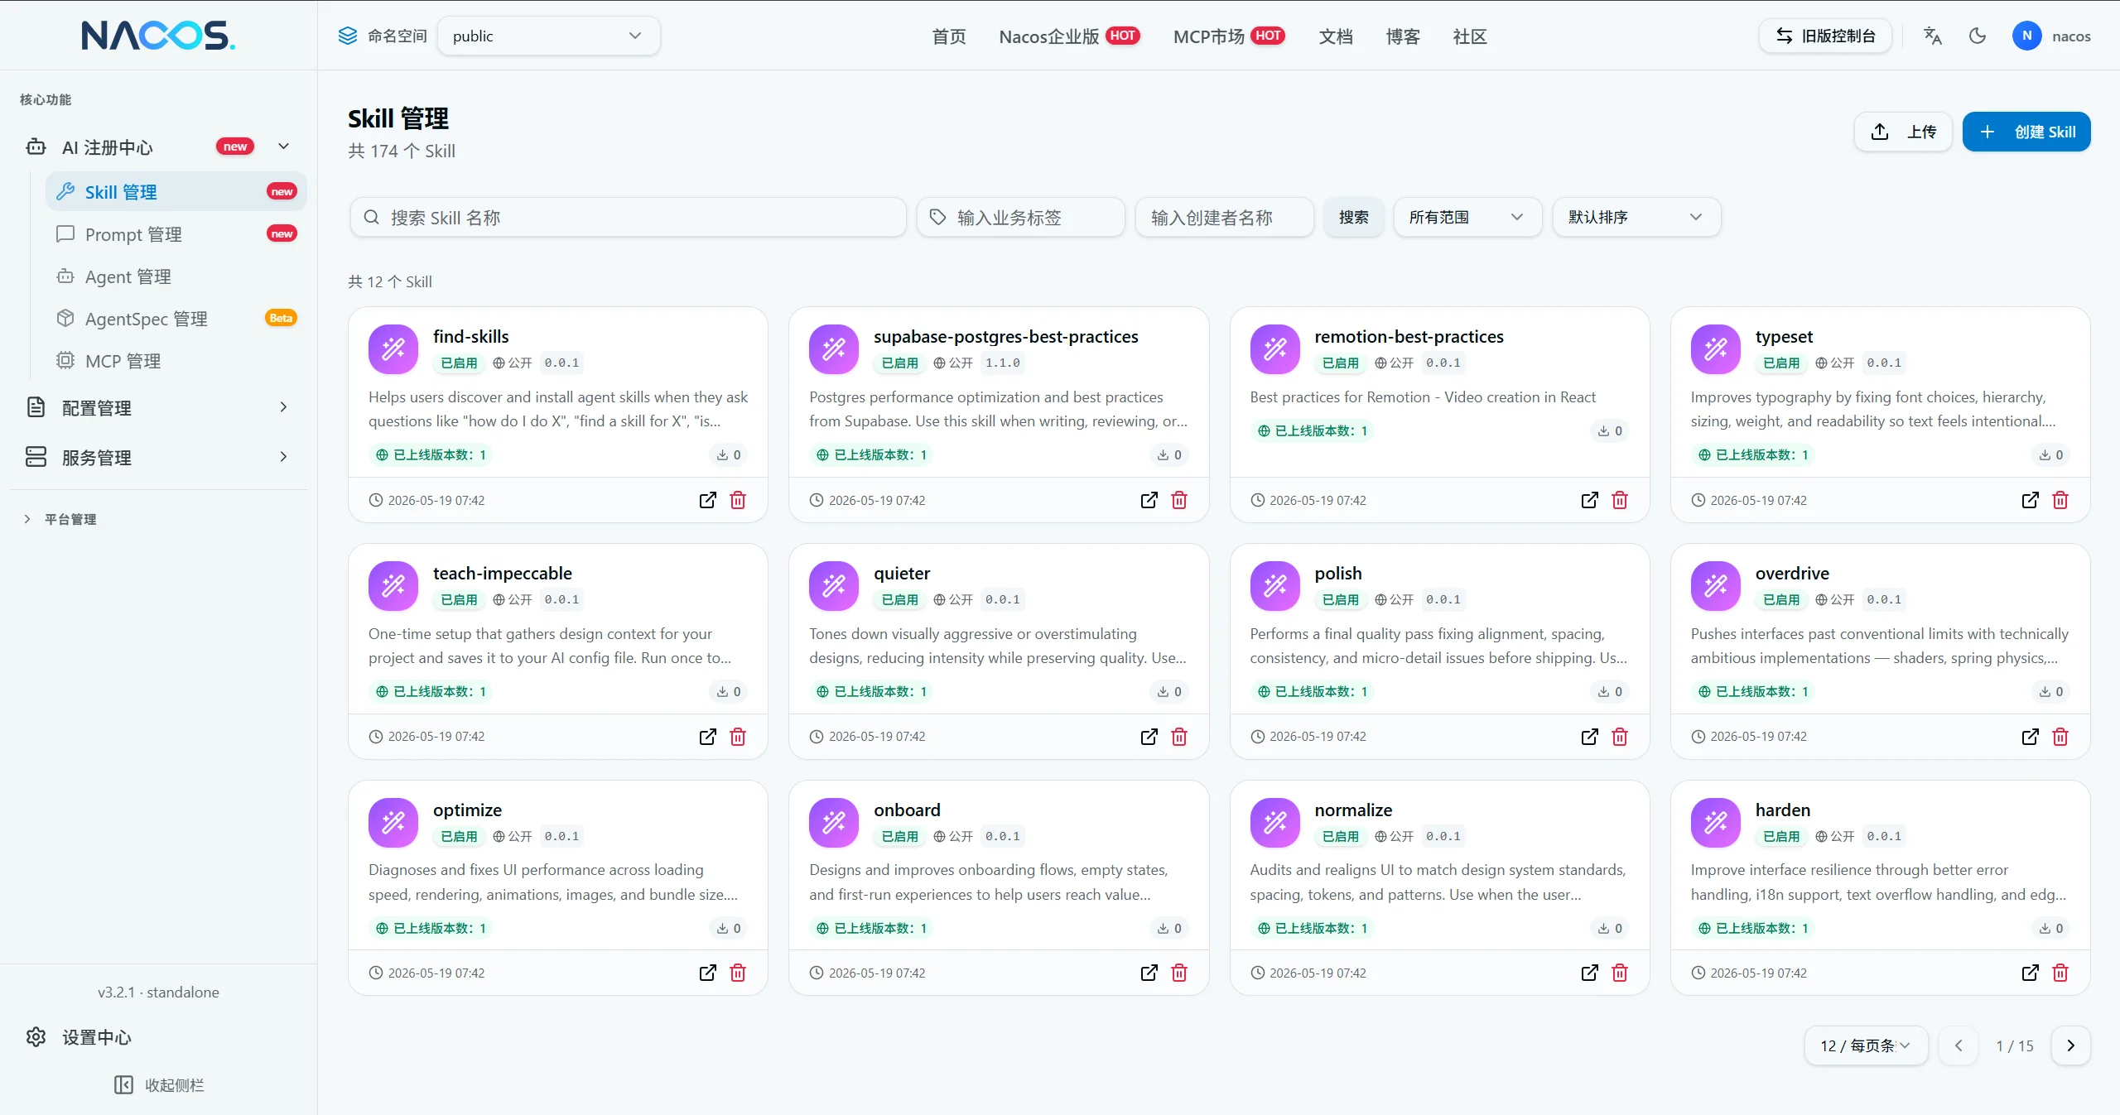Open supabase-postgres-best-practices external link icon

pos(1149,500)
